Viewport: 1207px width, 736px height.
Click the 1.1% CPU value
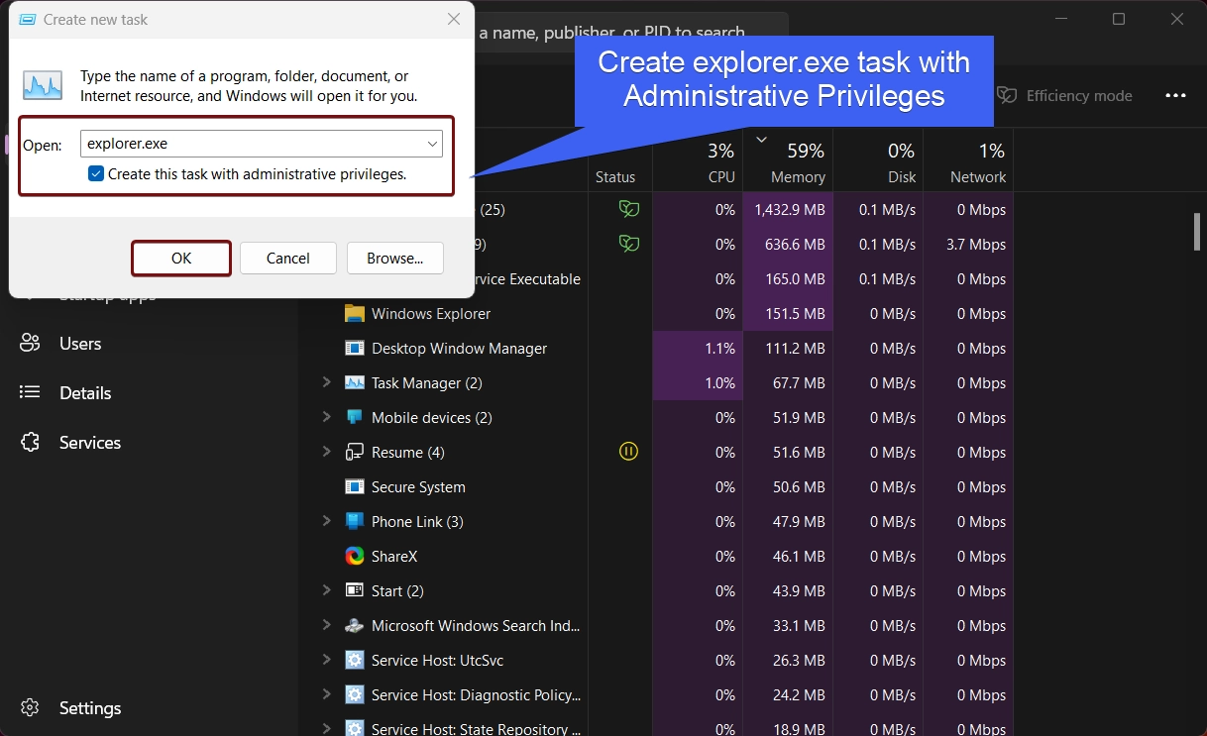point(719,349)
